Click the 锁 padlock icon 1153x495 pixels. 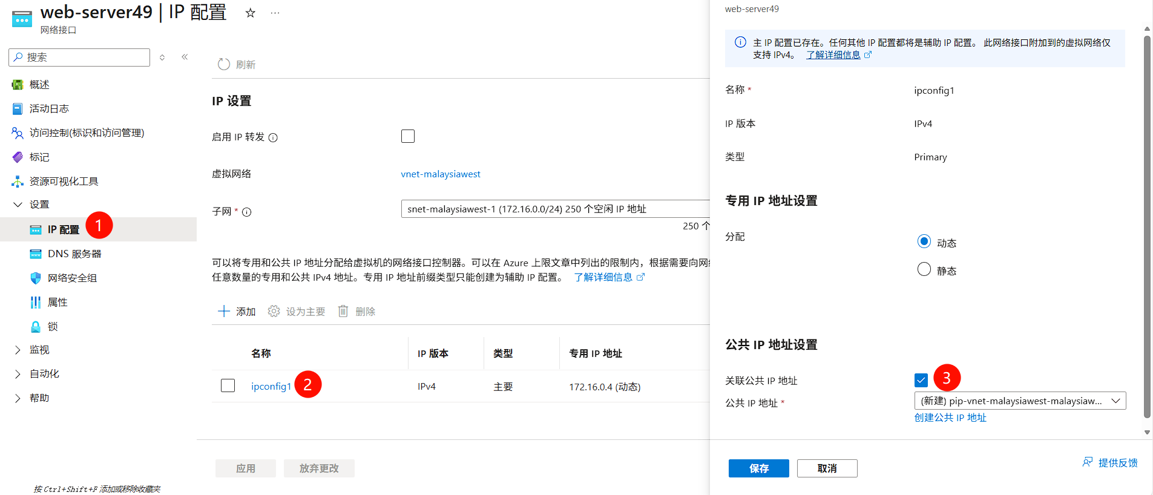36,326
